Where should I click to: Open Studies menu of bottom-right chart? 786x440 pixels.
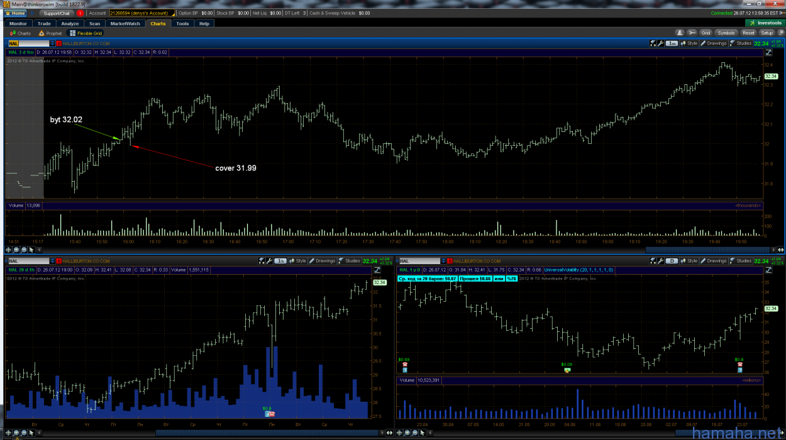741,261
